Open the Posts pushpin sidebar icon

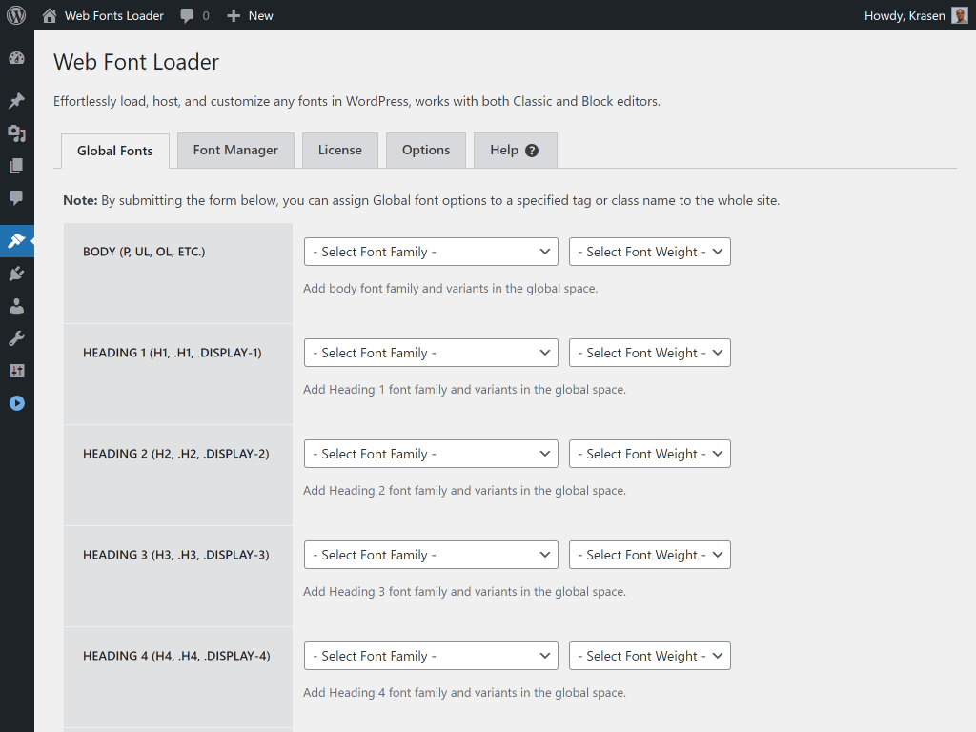tap(17, 100)
